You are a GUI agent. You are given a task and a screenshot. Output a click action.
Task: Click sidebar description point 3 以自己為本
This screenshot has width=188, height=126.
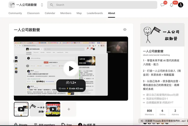pyautogui.click(x=162, y=85)
